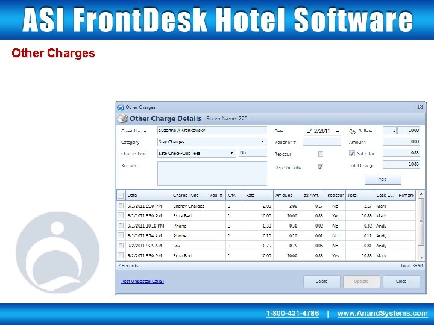
Task: Sort by the Remark column header
Action: (406, 195)
